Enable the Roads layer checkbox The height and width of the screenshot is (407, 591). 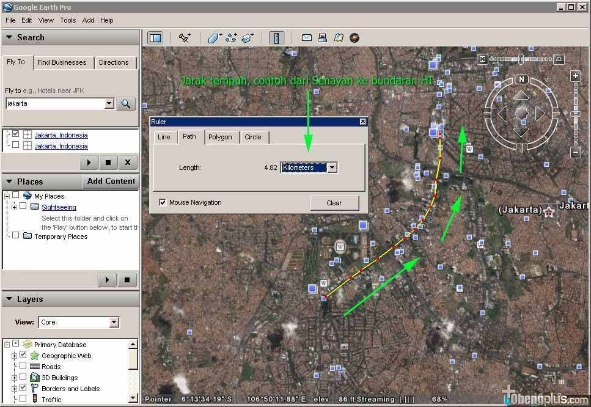[23, 365]
